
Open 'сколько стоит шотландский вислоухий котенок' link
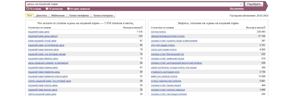(x=176, y=63)
